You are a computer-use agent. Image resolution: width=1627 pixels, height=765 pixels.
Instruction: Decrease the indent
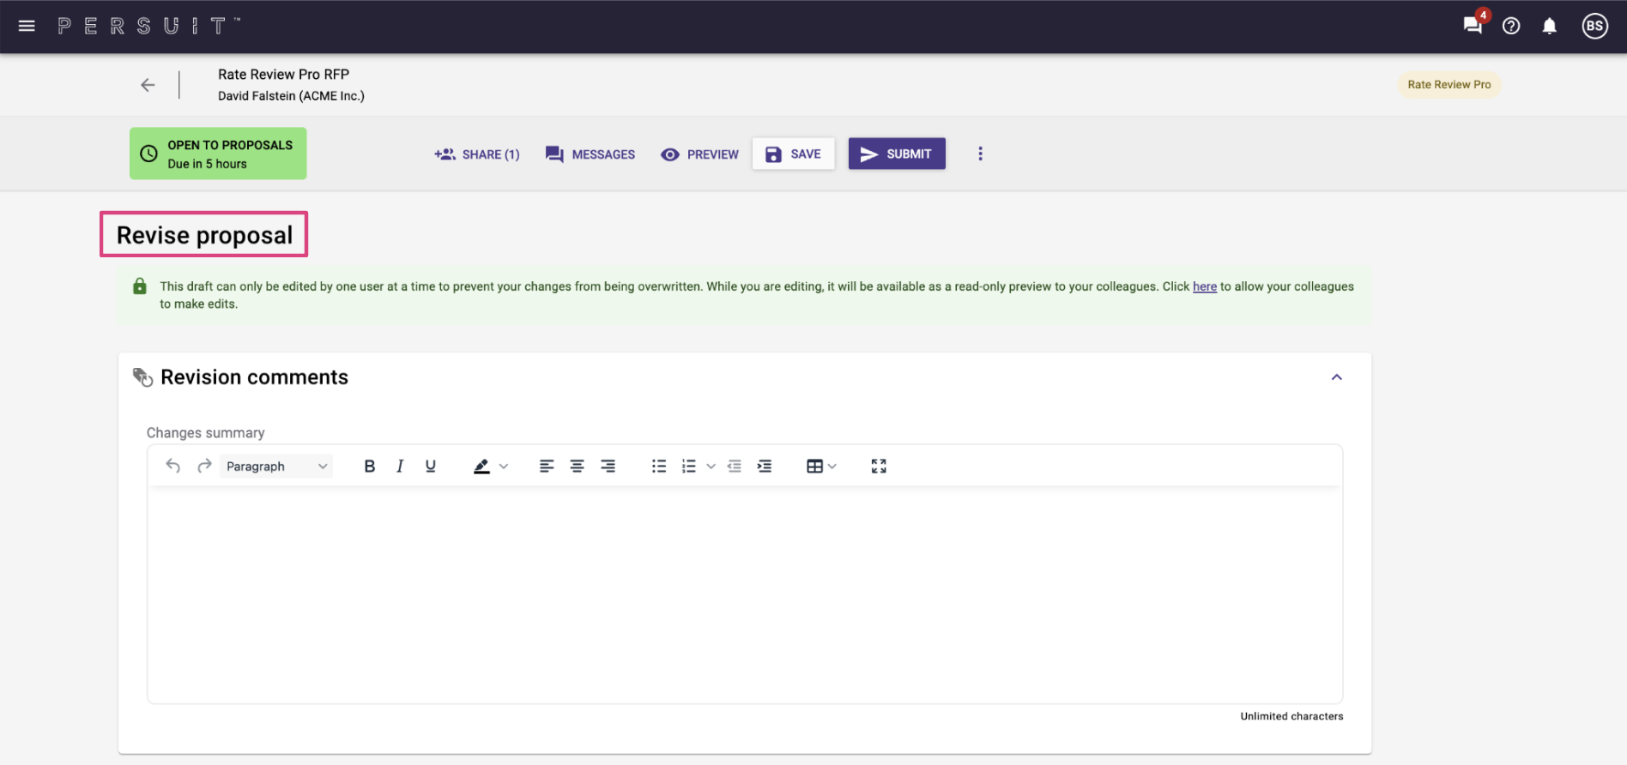[x=735, y=466]
